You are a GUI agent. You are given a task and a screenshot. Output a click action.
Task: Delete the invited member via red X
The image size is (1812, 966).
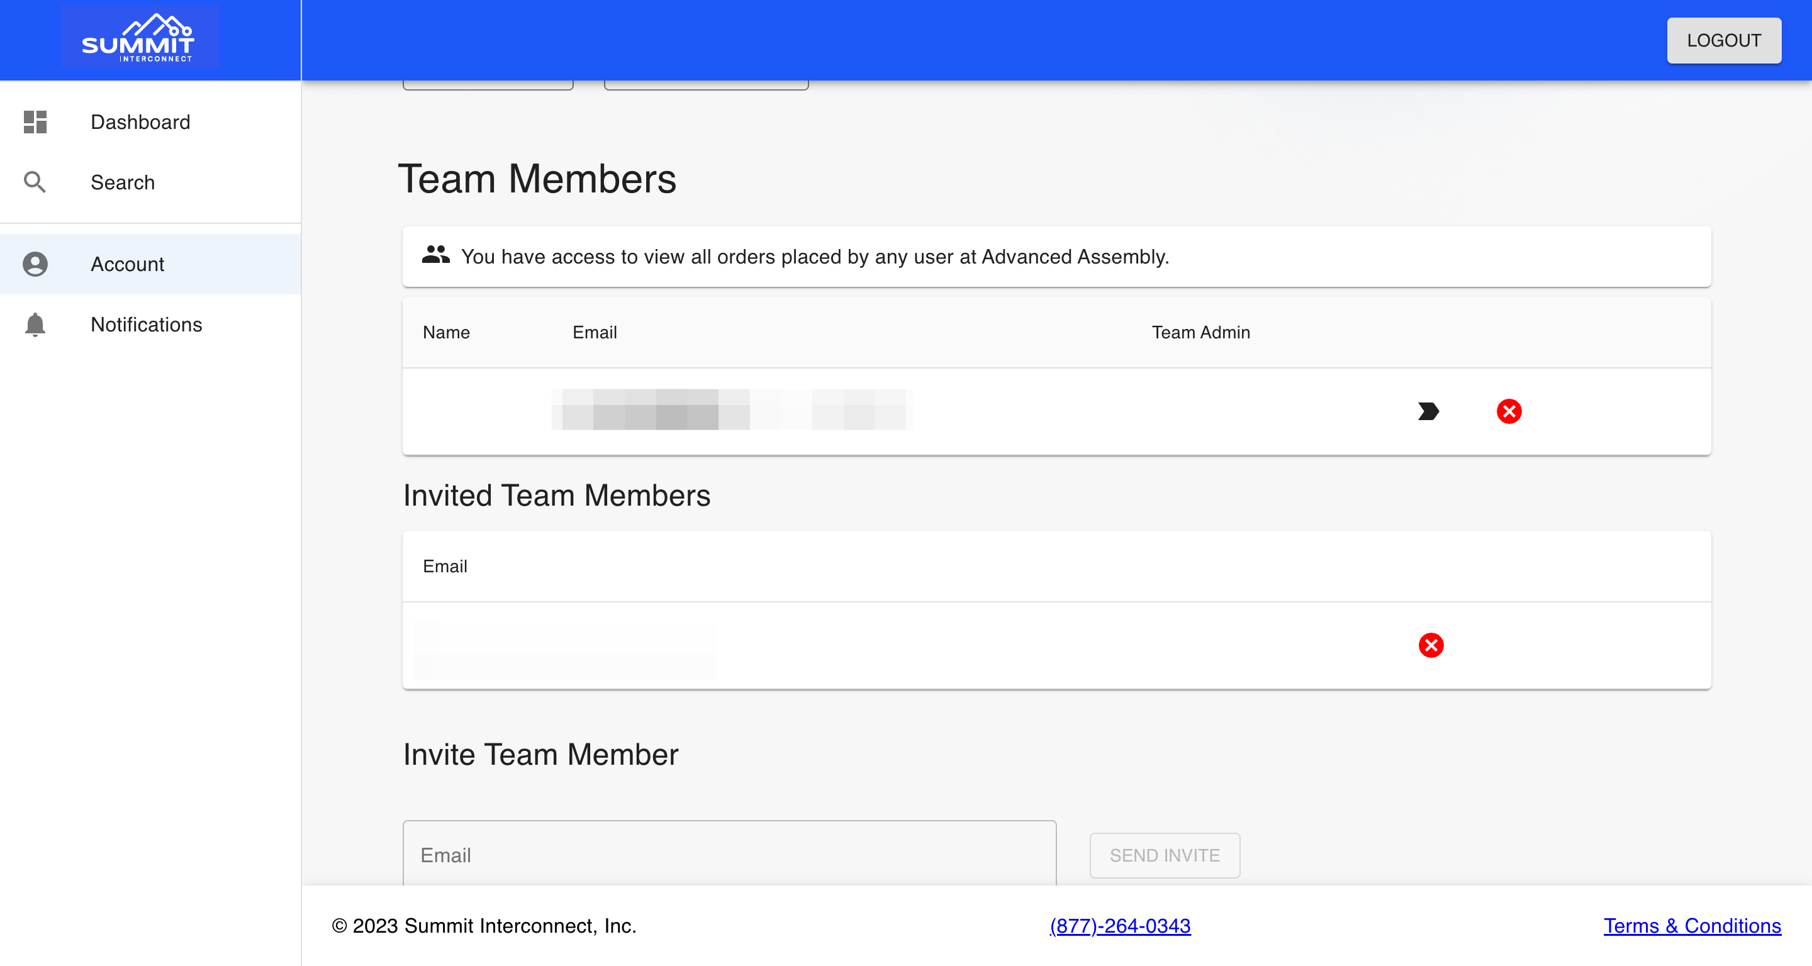coord(1431,645)
